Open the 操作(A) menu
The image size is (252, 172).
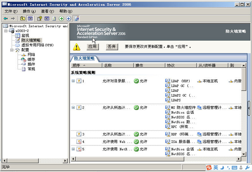[x=29, y=11]
